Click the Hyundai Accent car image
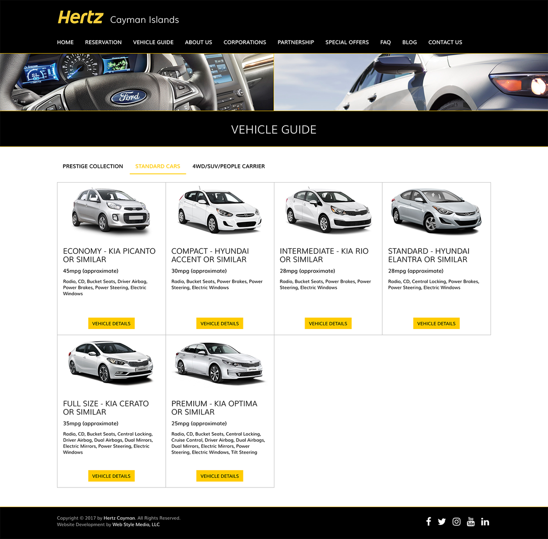The image size is (548, 539). pyautogui.click(x=220, y=210)
